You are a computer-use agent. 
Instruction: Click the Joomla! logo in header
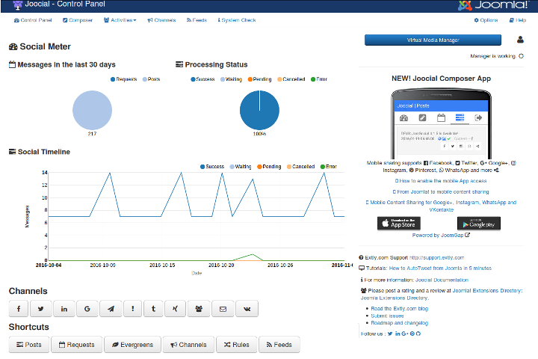coord(493,5)
